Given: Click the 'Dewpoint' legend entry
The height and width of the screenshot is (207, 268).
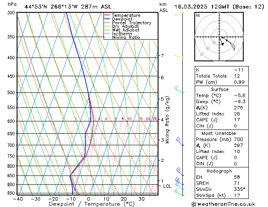Looking at the screenshot, I should pyautogui.click(x=122, y=19).
